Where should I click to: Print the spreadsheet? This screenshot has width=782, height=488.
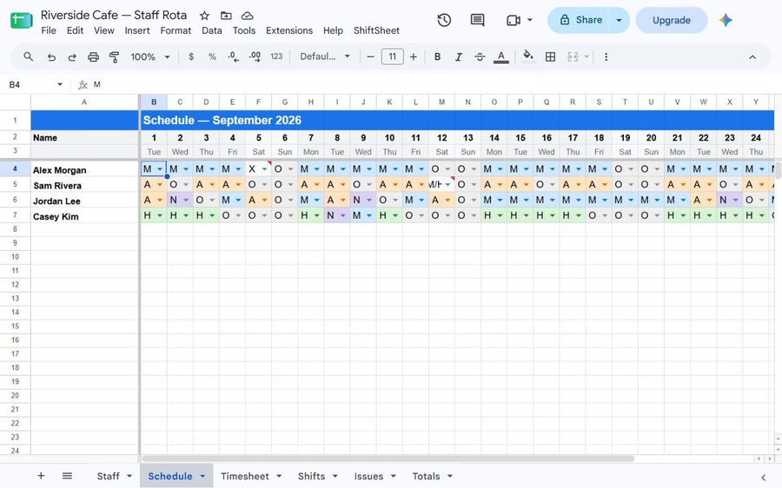click(x=93, y=56)
